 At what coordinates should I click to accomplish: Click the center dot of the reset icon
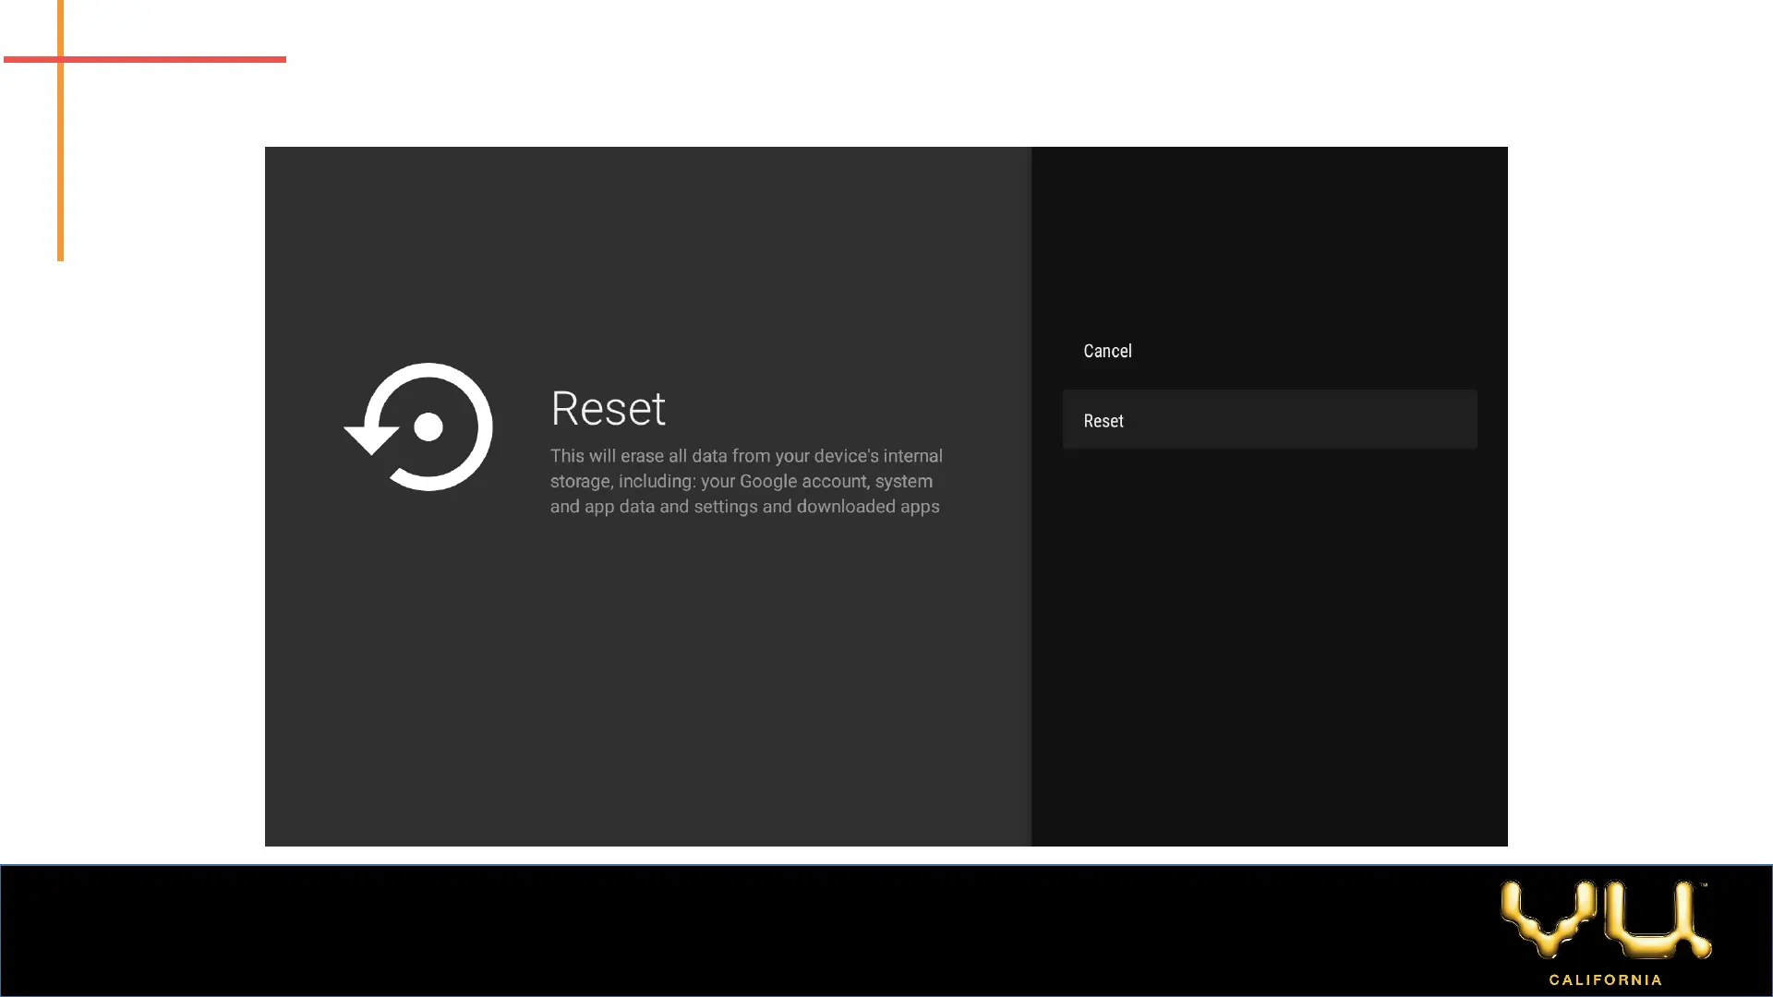[x=428, y=426]
